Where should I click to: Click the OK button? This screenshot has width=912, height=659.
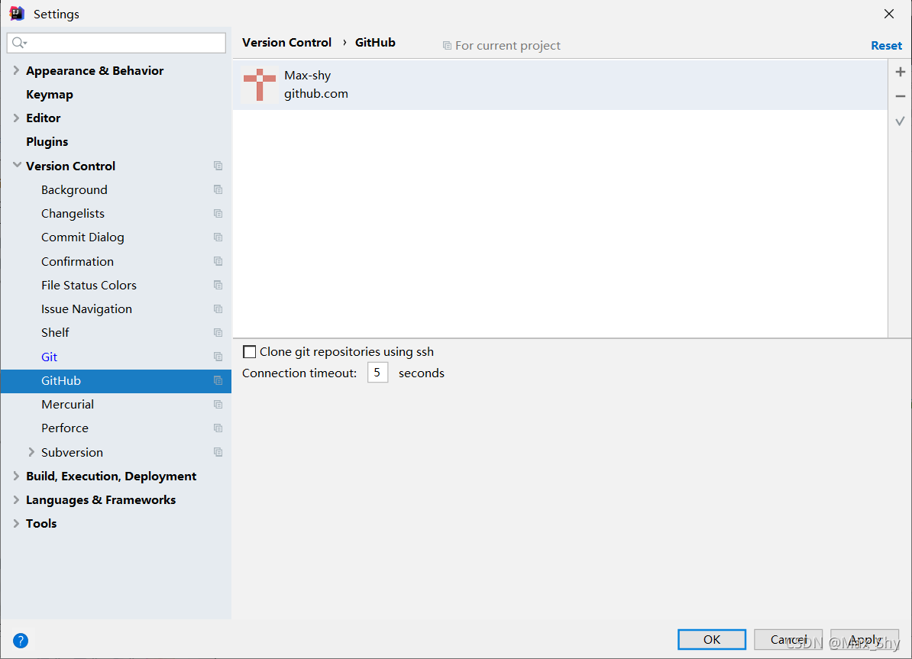711,639
